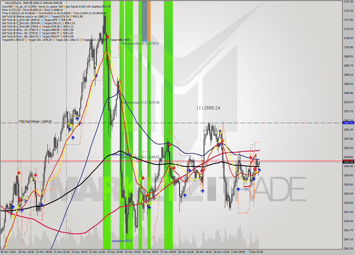Image resolution: width=355 pixels, height=255 pixels.
Task: Click 2657.80 on the price axis
Action: [348, 139]
